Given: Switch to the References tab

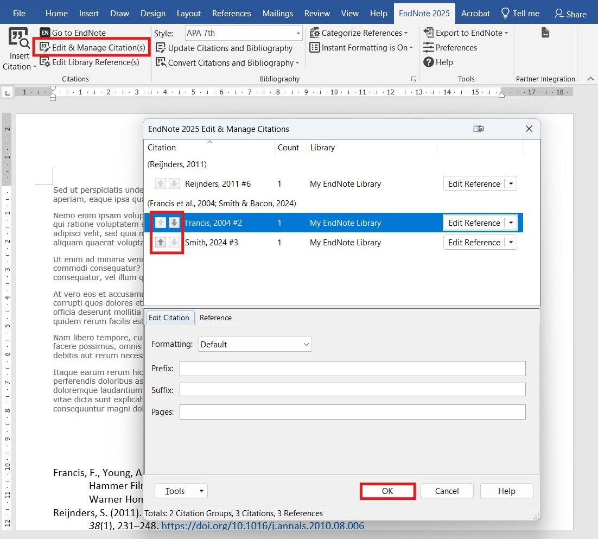Looking at the screenshot, I should [232, 14].
